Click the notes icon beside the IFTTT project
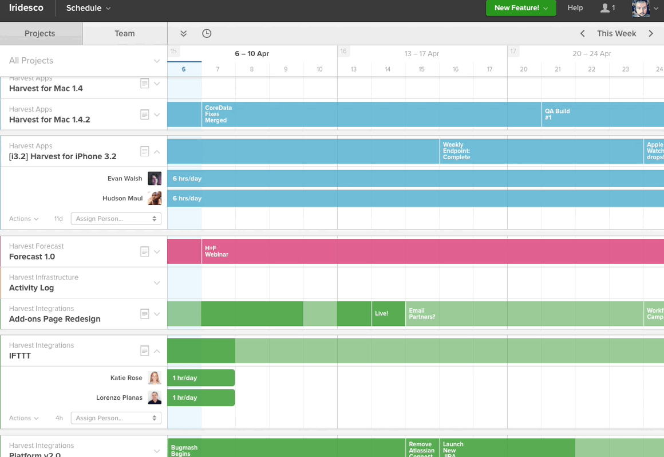The image size is (664, 457). [145, 350]
